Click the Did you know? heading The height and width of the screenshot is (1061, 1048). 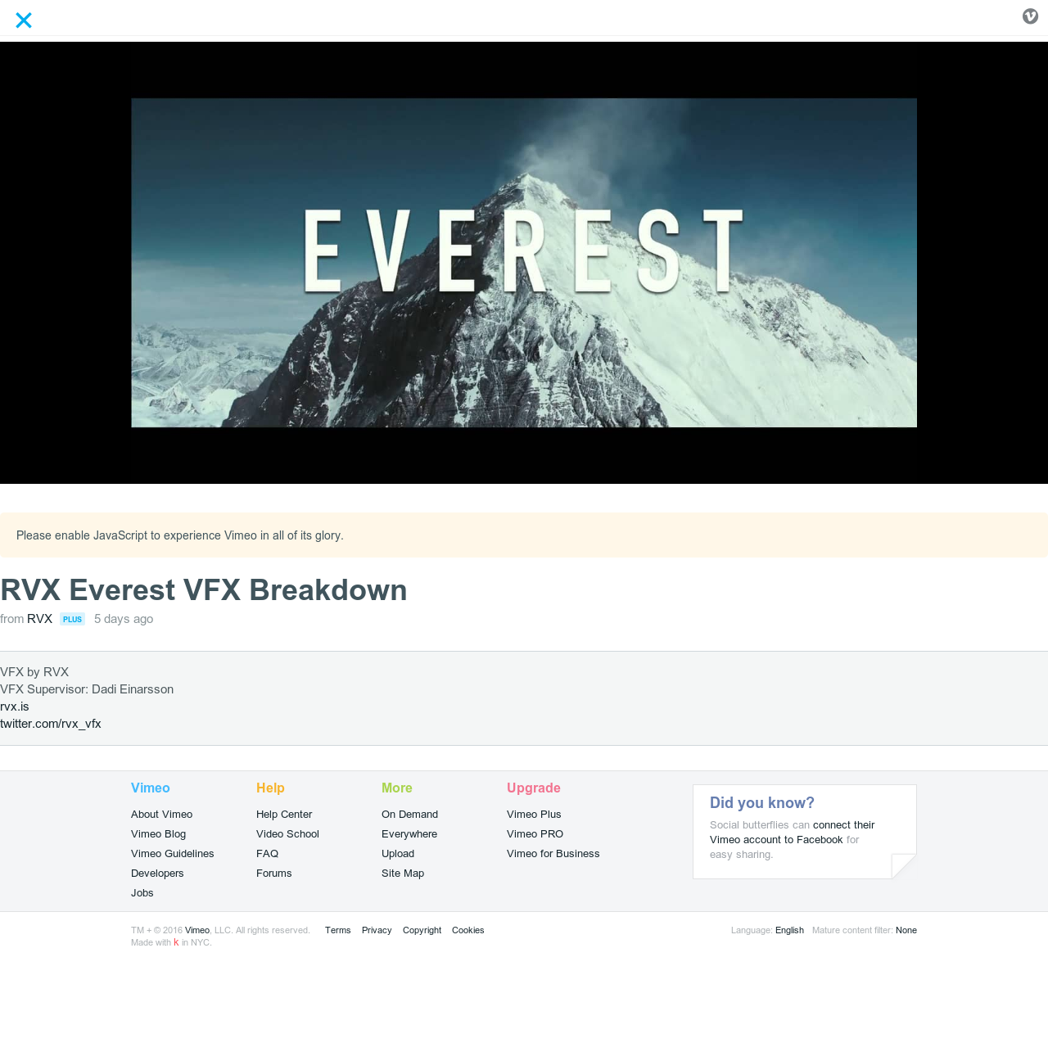(762, 803)
